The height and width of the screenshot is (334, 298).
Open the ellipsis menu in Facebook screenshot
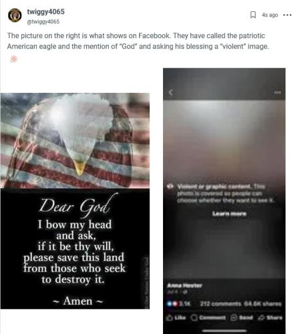point(277,92)
